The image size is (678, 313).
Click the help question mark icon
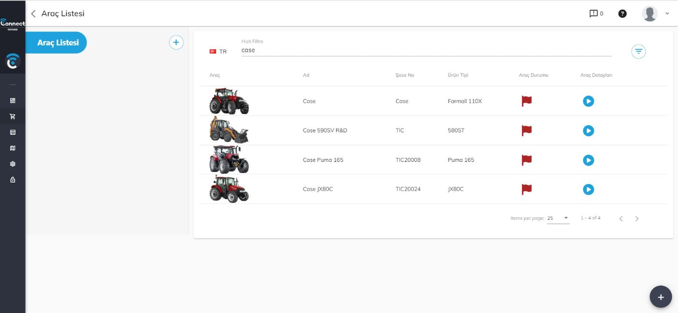click(x=622, y=14)
